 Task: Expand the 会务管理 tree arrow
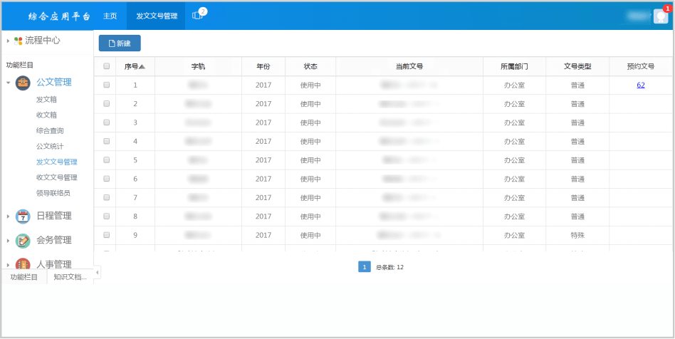pos(8,240)
